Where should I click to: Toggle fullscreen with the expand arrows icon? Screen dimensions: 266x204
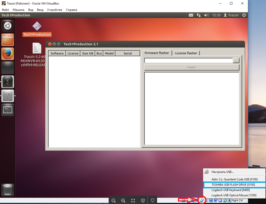click(x=133, y=201)
